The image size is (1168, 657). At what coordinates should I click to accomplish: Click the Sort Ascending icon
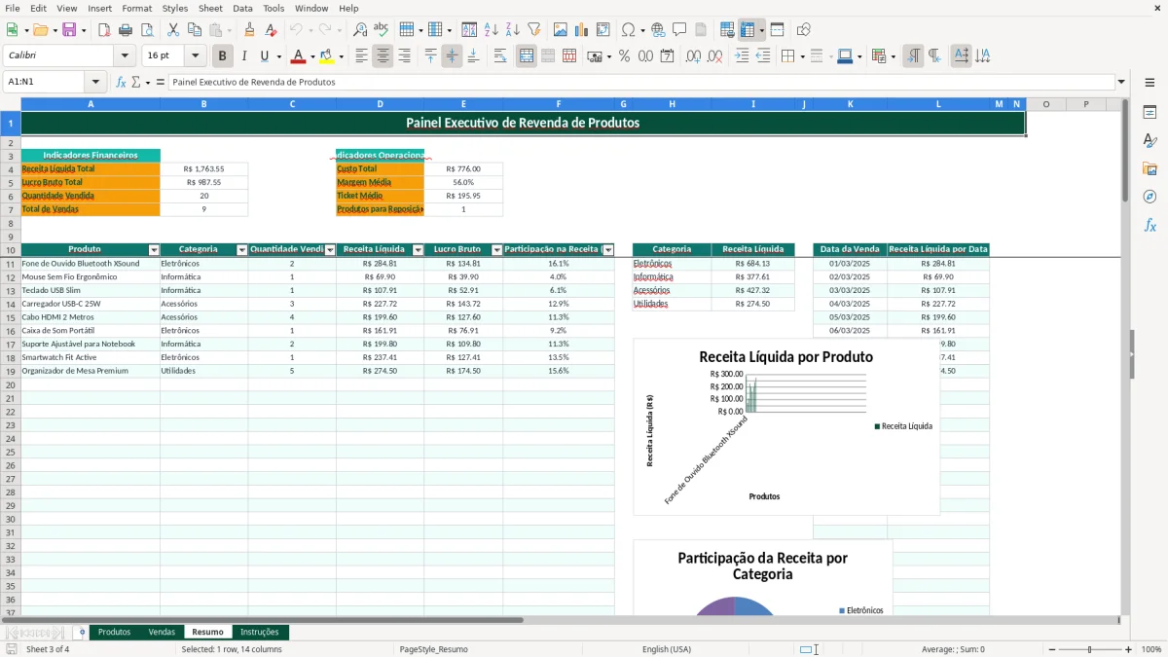[x=491, y=30]
